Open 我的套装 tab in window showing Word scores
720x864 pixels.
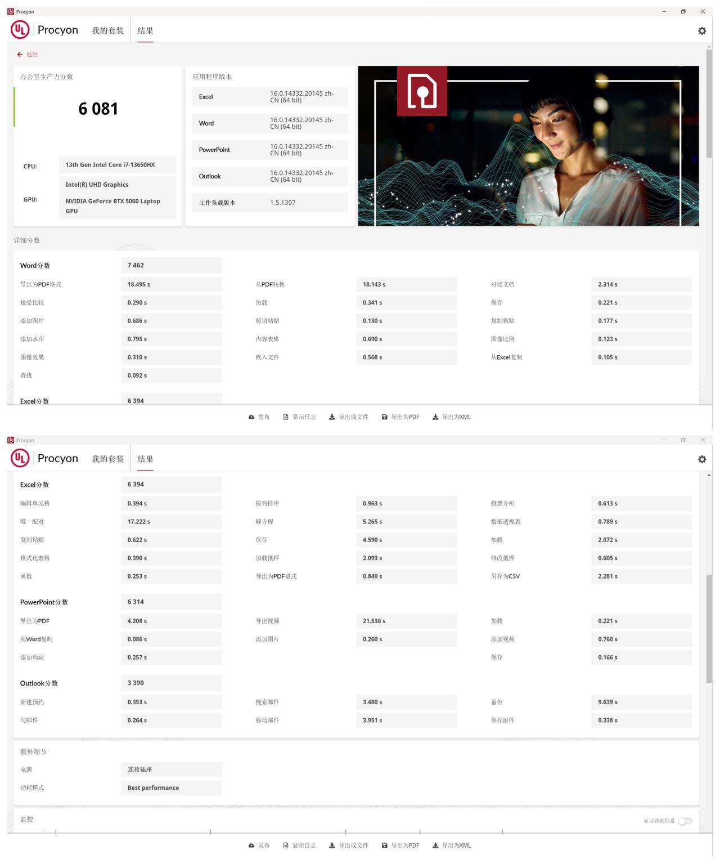pos(108,31)
